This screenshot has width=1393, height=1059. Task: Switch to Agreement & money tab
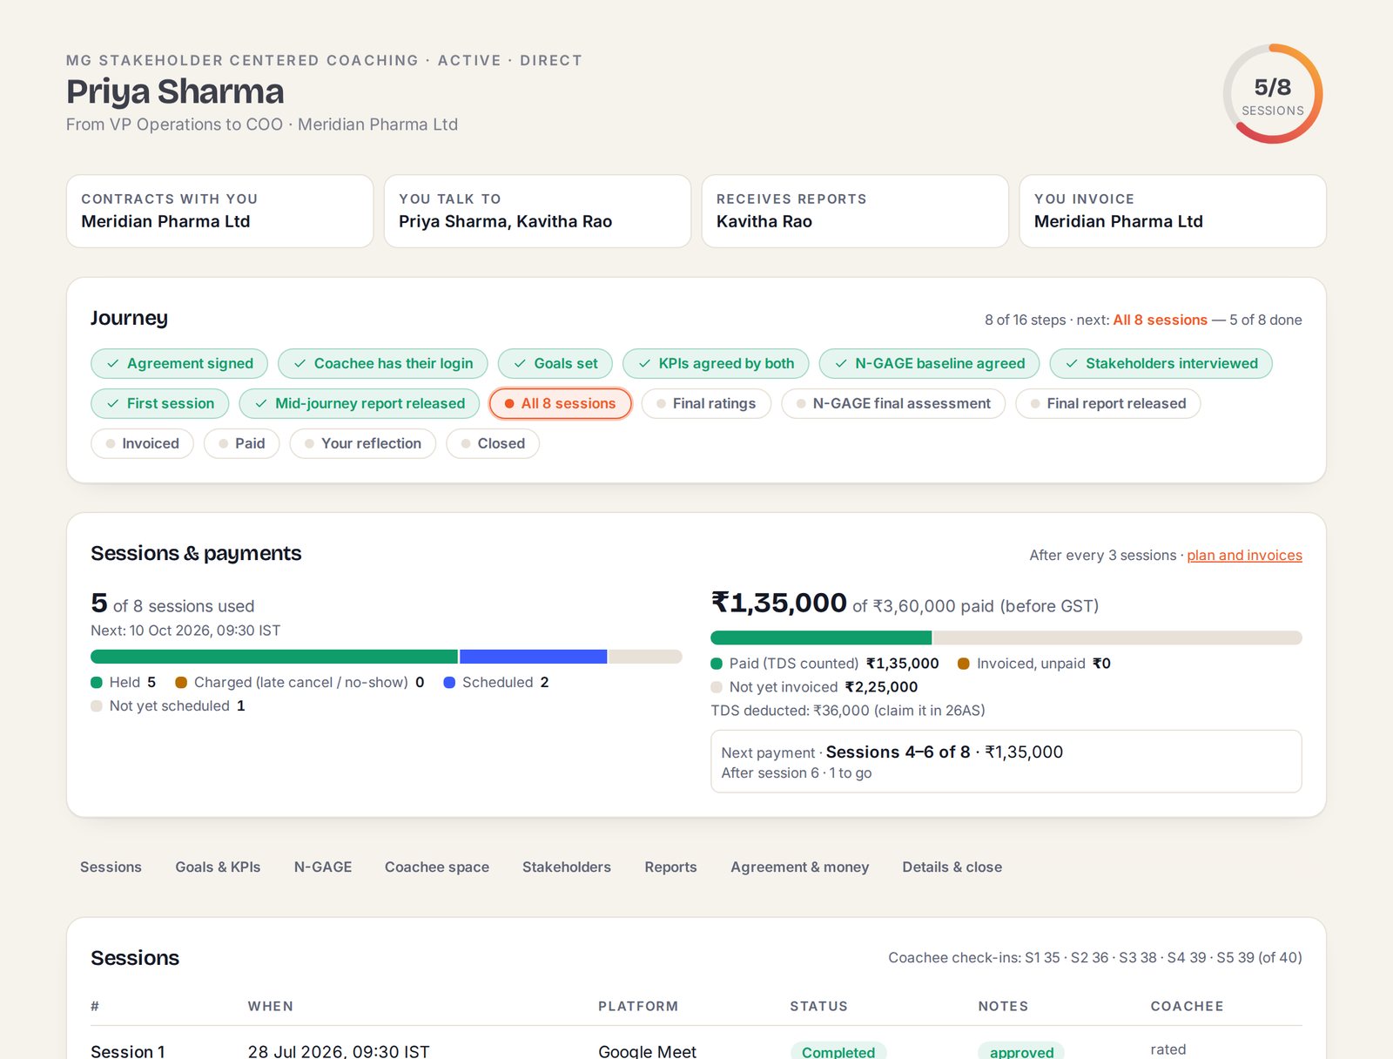(x=799, y=867)
